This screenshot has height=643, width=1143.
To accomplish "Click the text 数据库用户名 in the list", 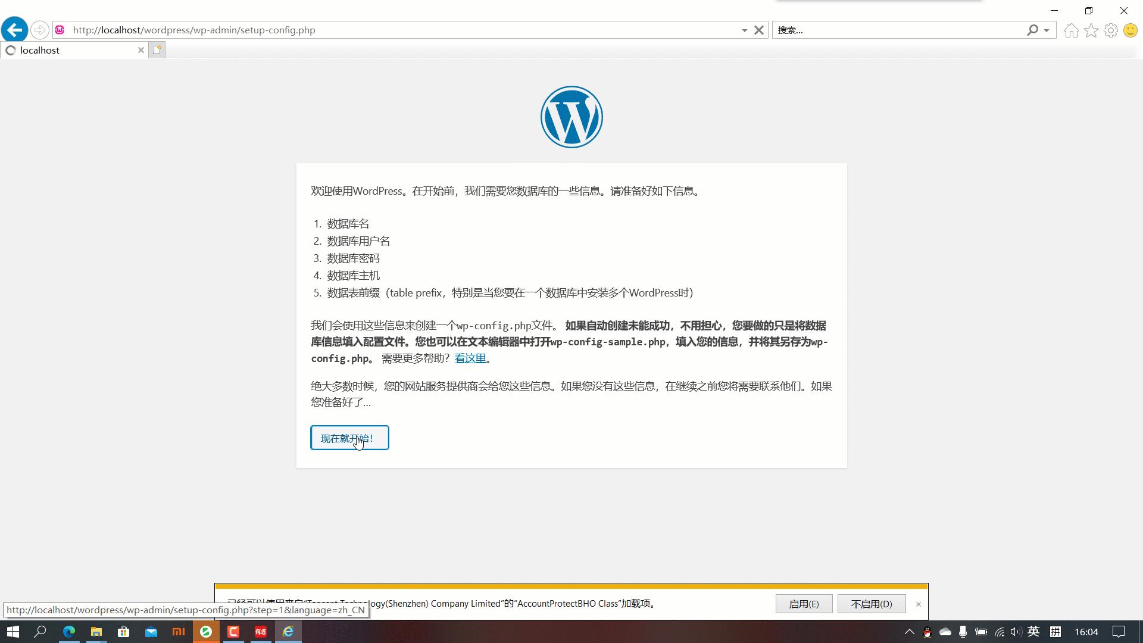I will pyautogui.click(x=358, y=241).
